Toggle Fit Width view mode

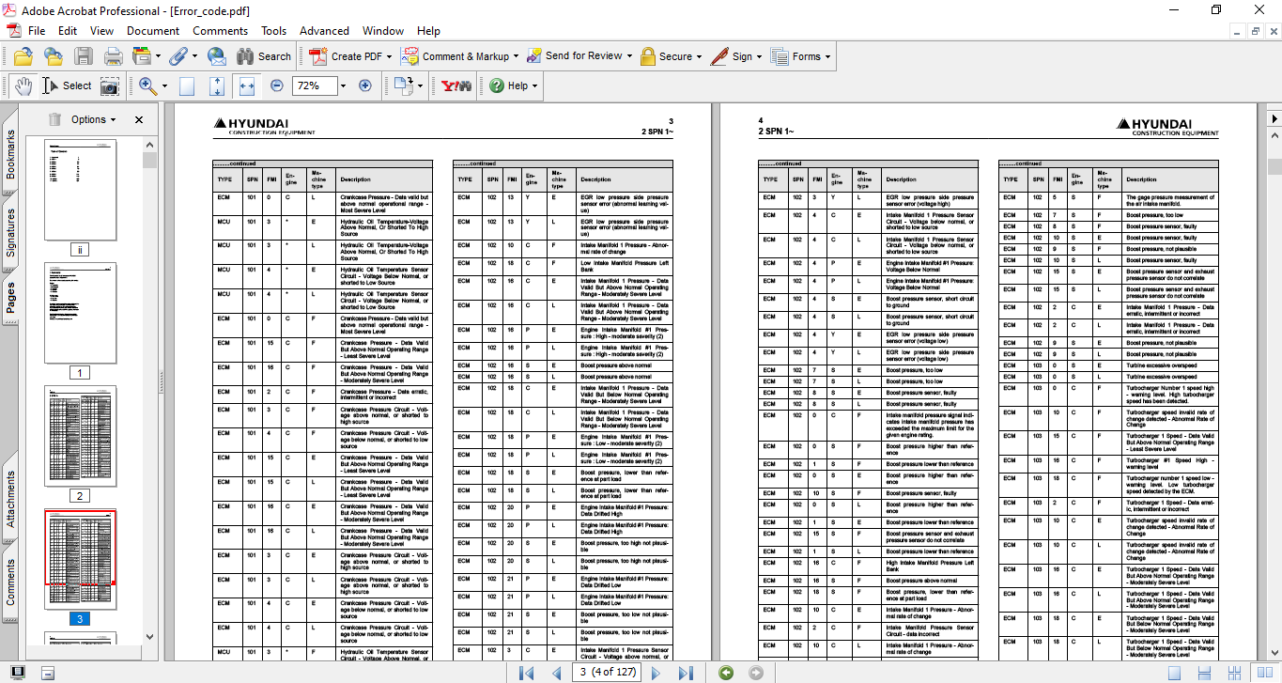247,85
